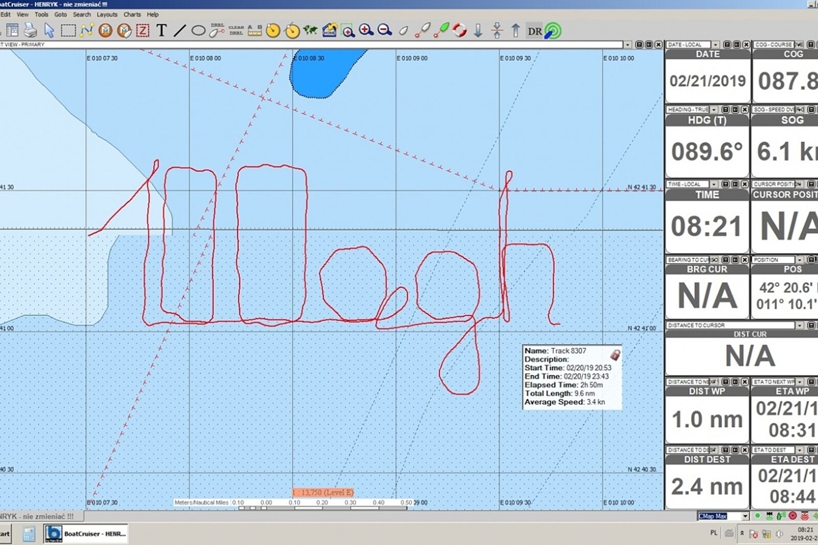Viewport: 818px width, 545px height.
Task: Toggle the DR dead reckoning button
Action: click(534, 31)
